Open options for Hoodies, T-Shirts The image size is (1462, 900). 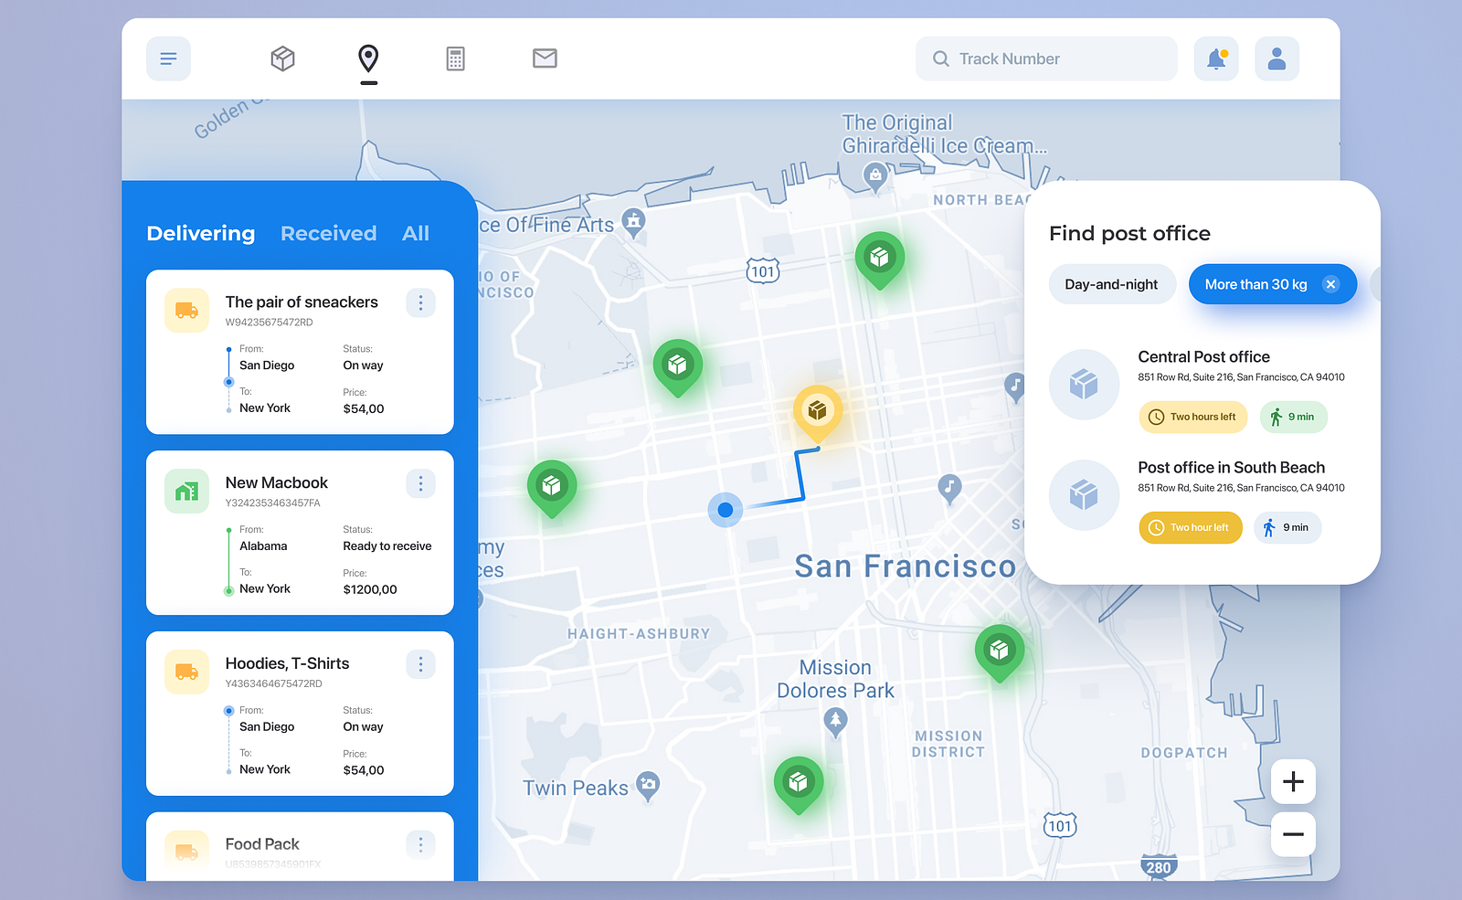point(420,664)
